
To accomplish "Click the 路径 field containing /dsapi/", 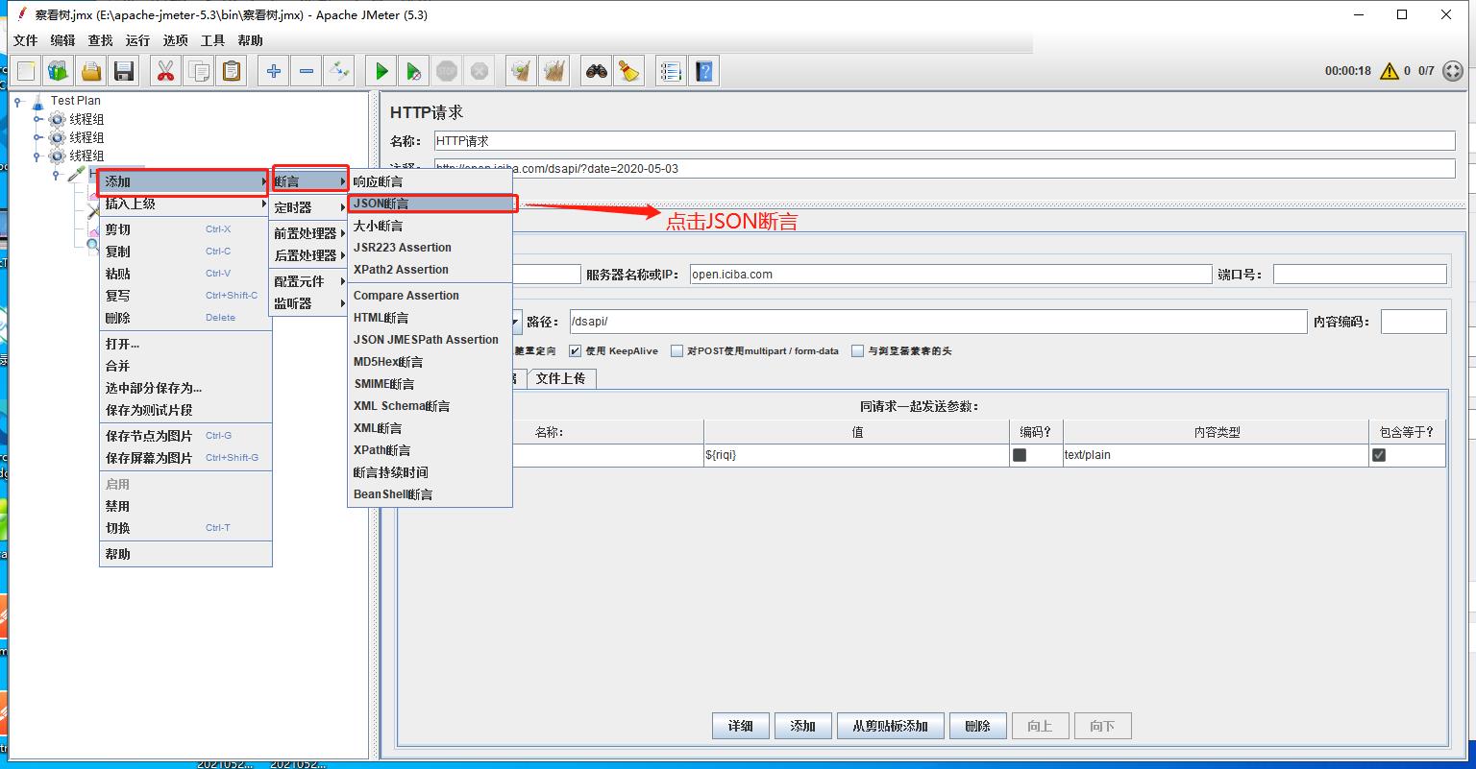I will (938, 322).
